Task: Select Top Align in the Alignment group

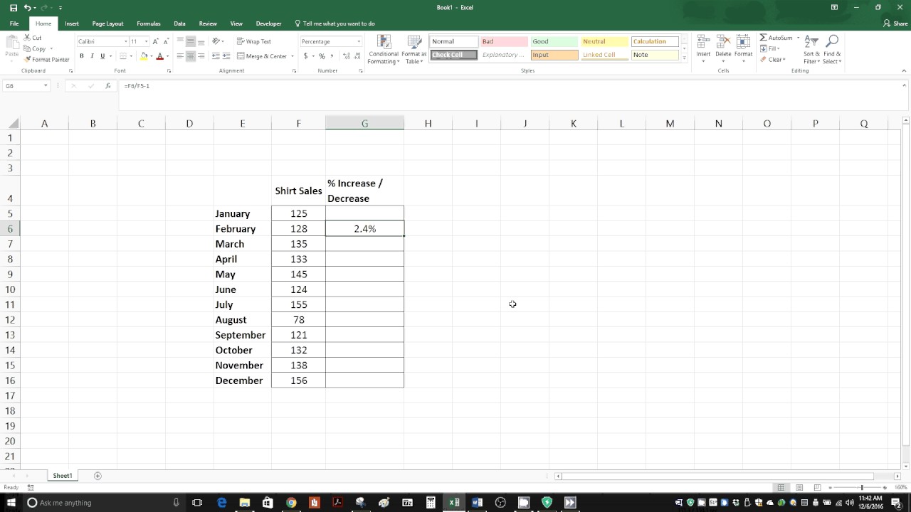Action: [180, 41]
